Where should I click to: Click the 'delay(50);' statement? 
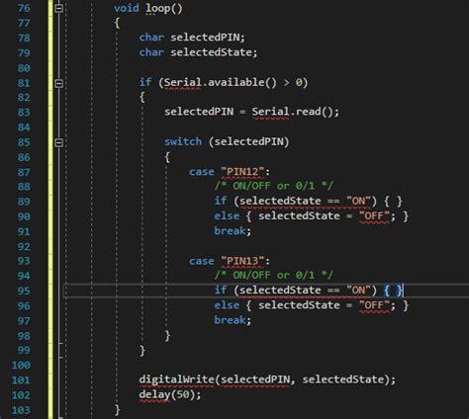[x=170, y=394]
